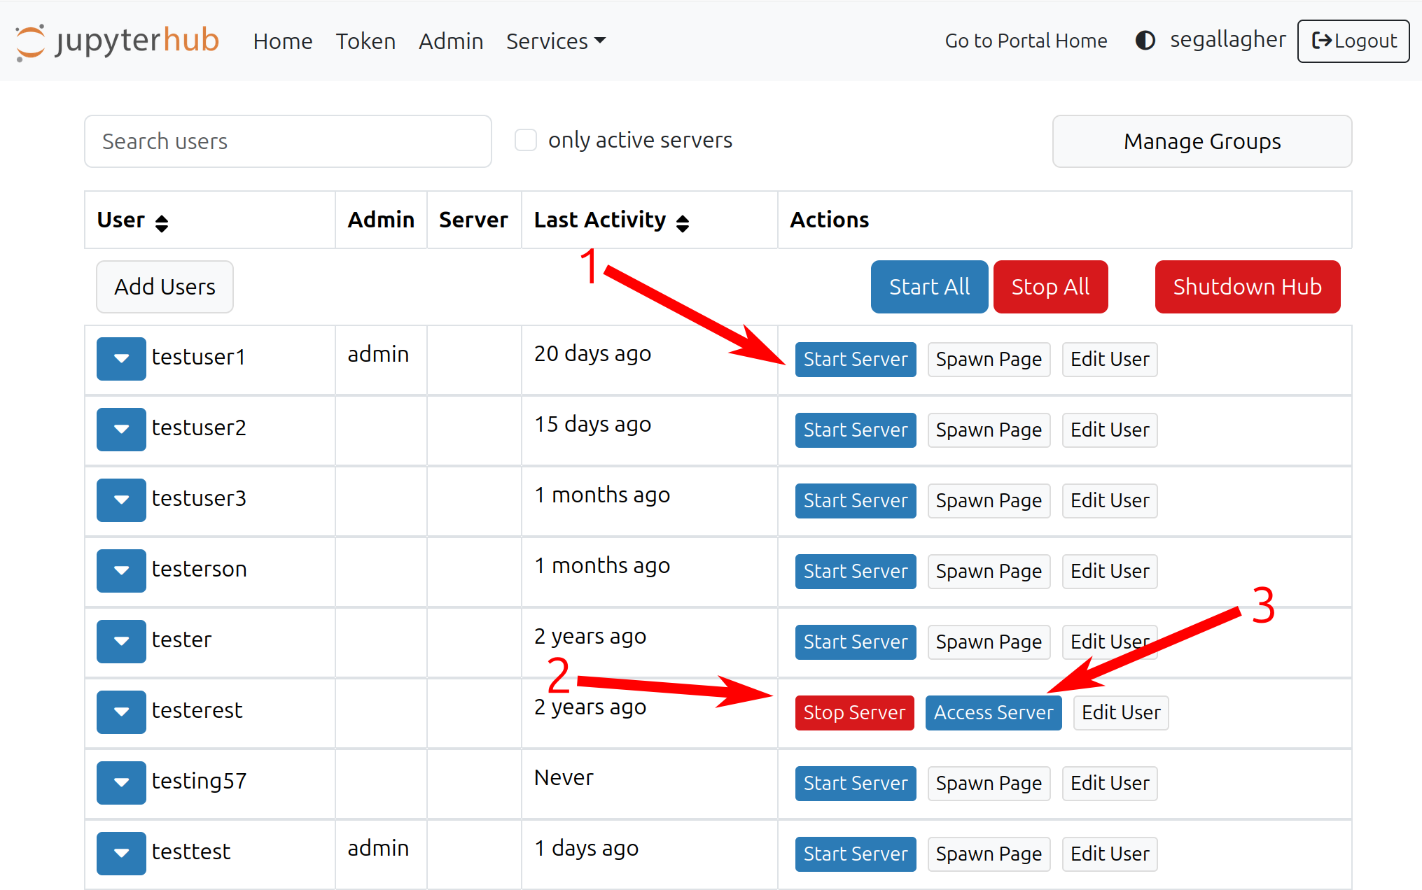1422x890 pixels.
Task: Expand the tester row details
Action: (121, 641)
